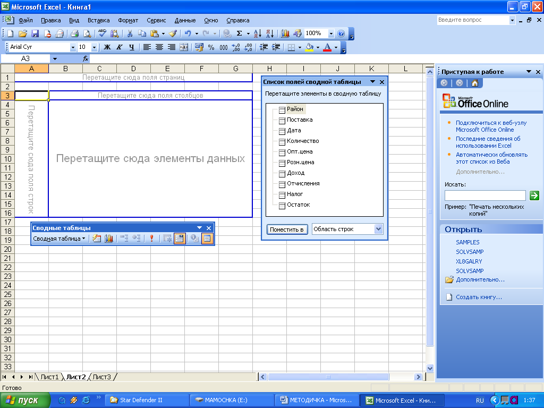Open the Файл menu
Viewport: 544px width, 408px height.
(25, 20)
